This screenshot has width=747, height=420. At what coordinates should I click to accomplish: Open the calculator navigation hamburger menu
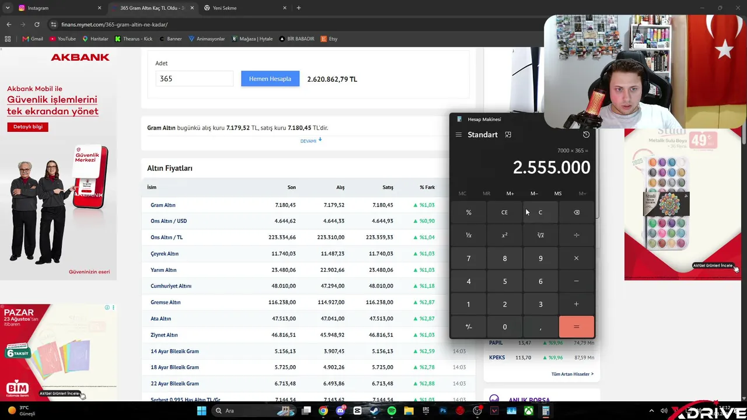[x=459, y=135]
